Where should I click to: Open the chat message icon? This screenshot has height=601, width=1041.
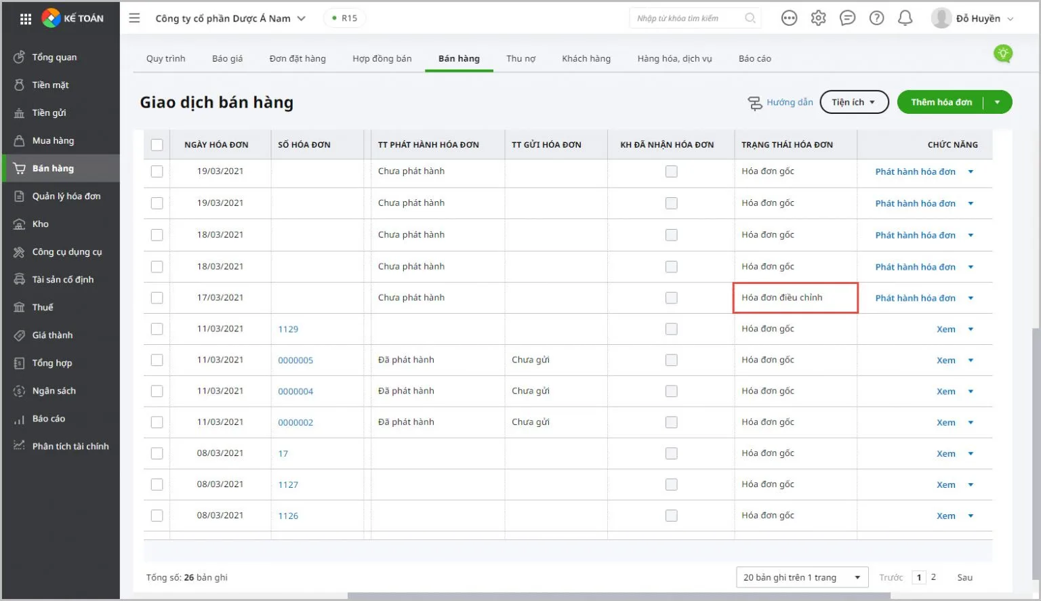(847, 18)
